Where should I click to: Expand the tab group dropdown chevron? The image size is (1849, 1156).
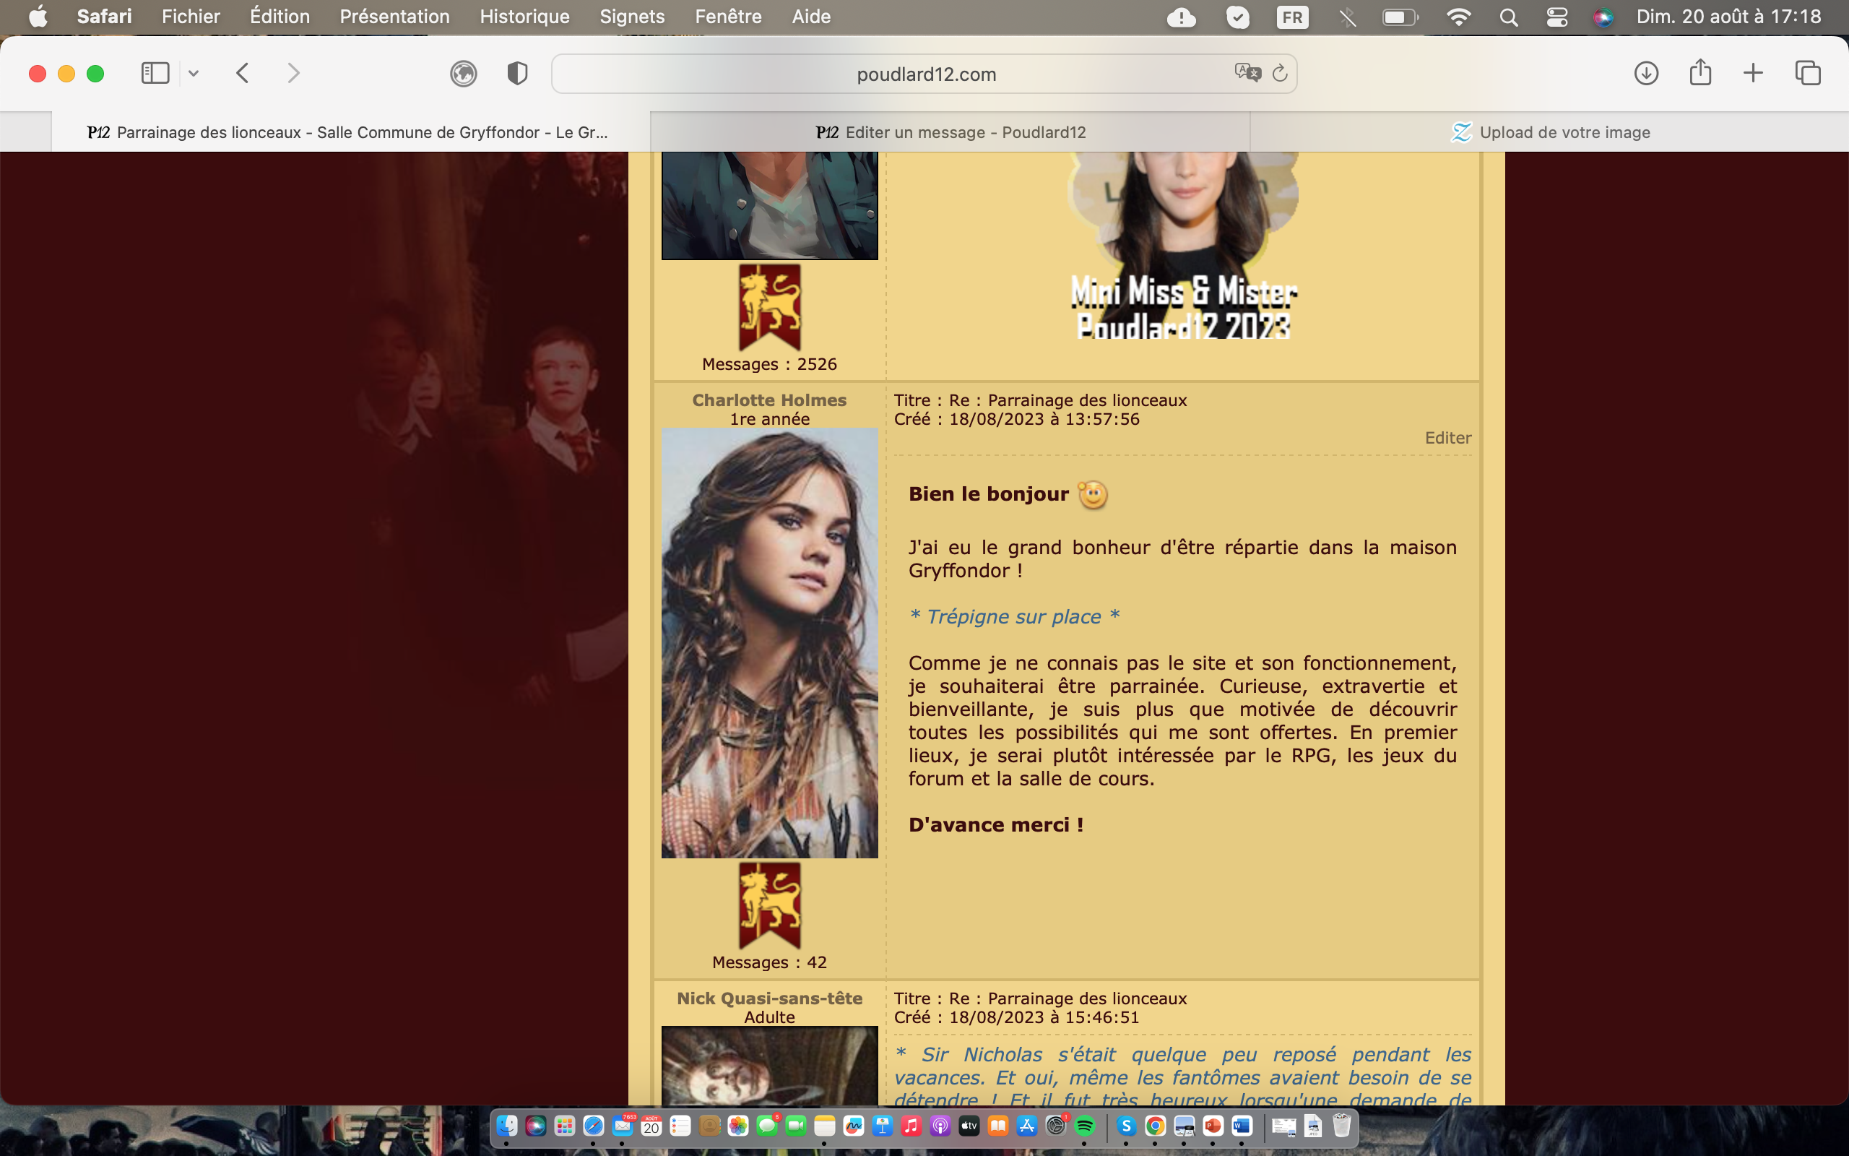point(194,74)
